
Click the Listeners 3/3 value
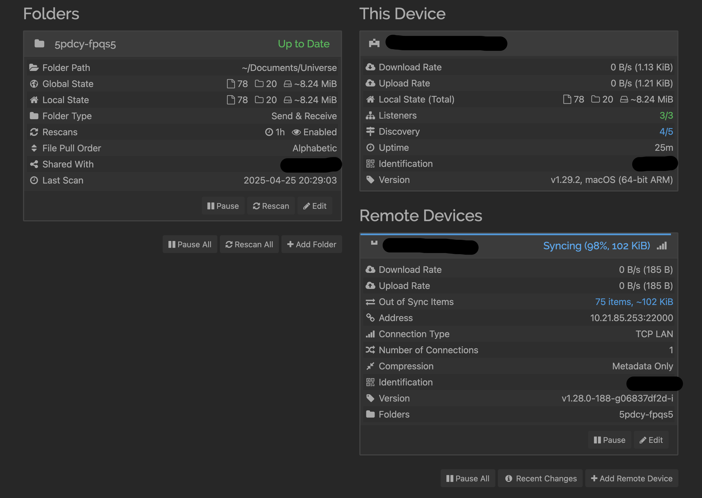click(666, 115)
